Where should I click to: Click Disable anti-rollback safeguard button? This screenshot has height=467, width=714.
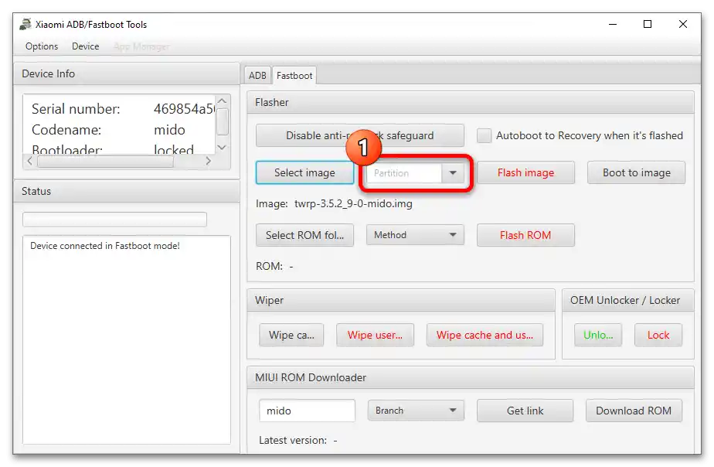click(x=360, y=135)
